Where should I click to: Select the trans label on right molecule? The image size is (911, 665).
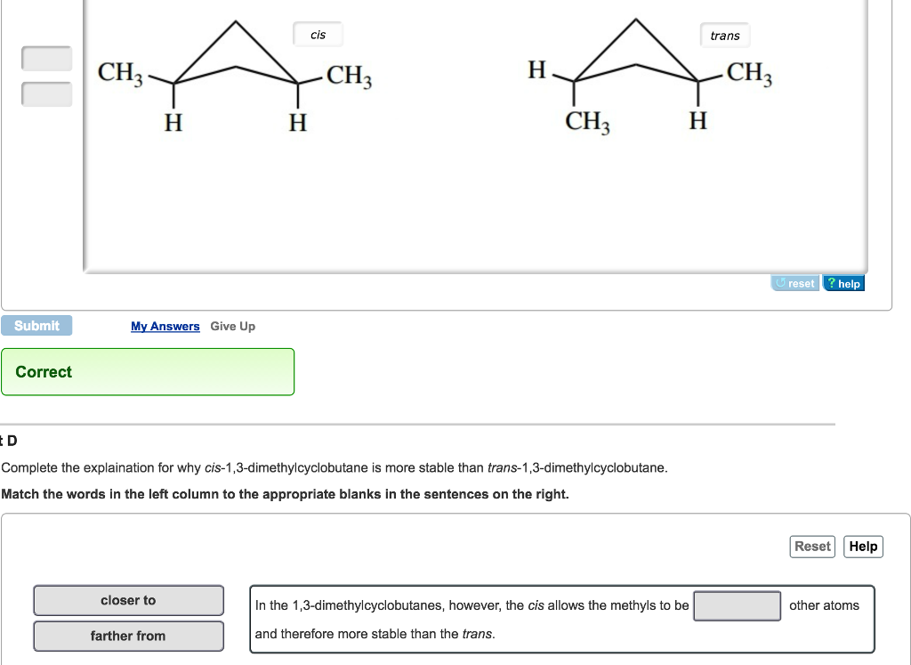pyautogui.click(x=724, y=36)
